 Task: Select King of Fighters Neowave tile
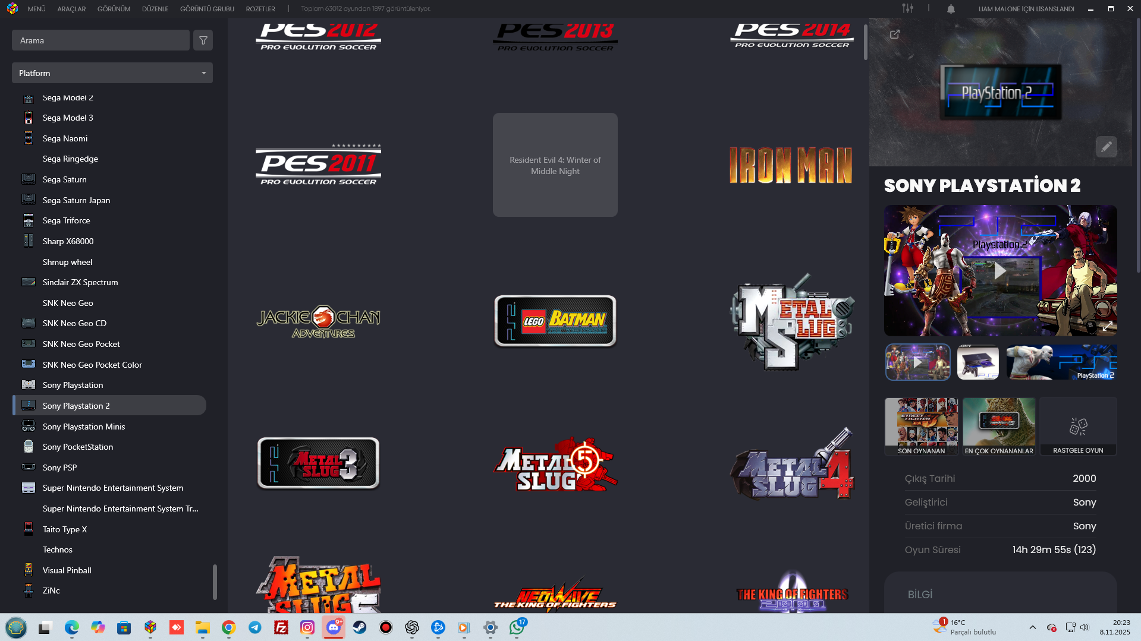click(x=555, y=595)
